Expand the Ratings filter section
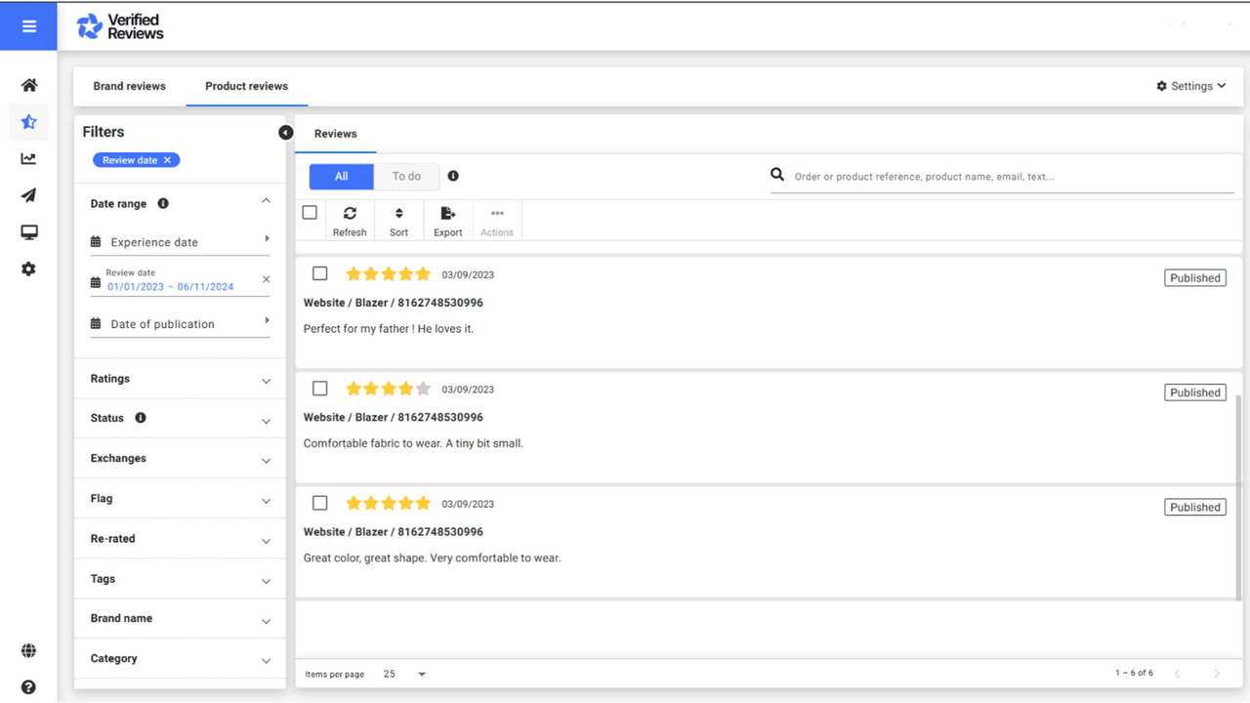1250x703 pixels. click(180, 378)
